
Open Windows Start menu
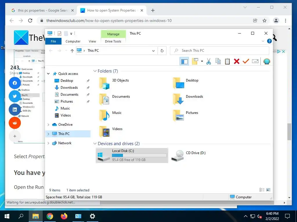(7, 216)
